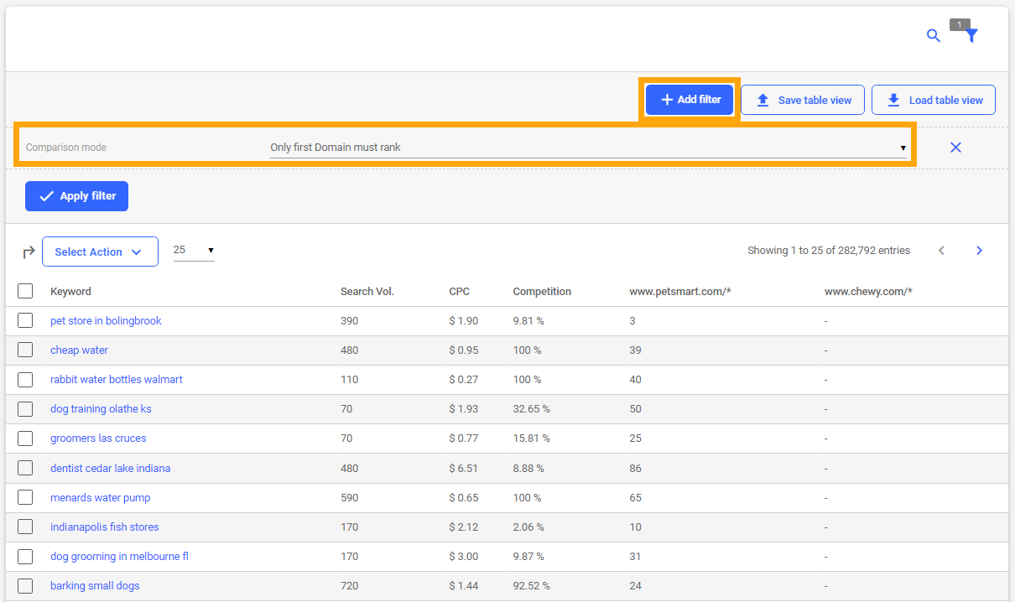Expand the Select Action dropdown
This screenshot has width=1015, height=602.
pos(100,252)
